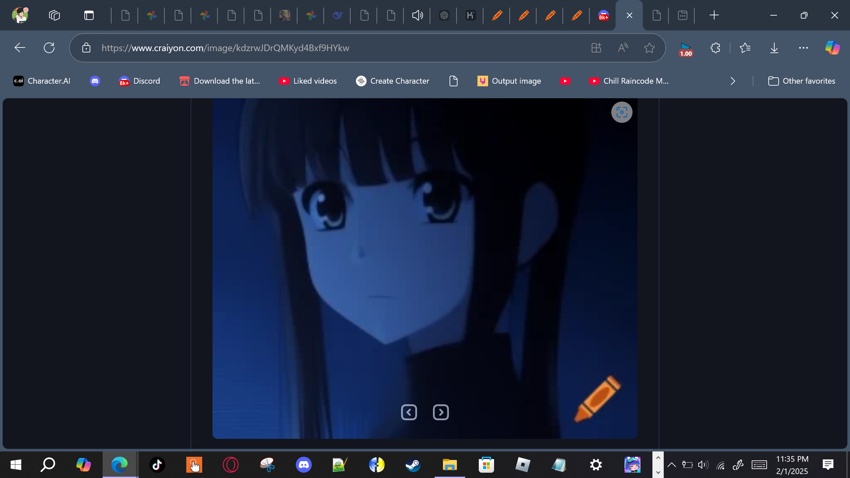This screenshot has height=478, width=850.
Task: Toggle vertical tabs pane button
Action: point(89,15)
